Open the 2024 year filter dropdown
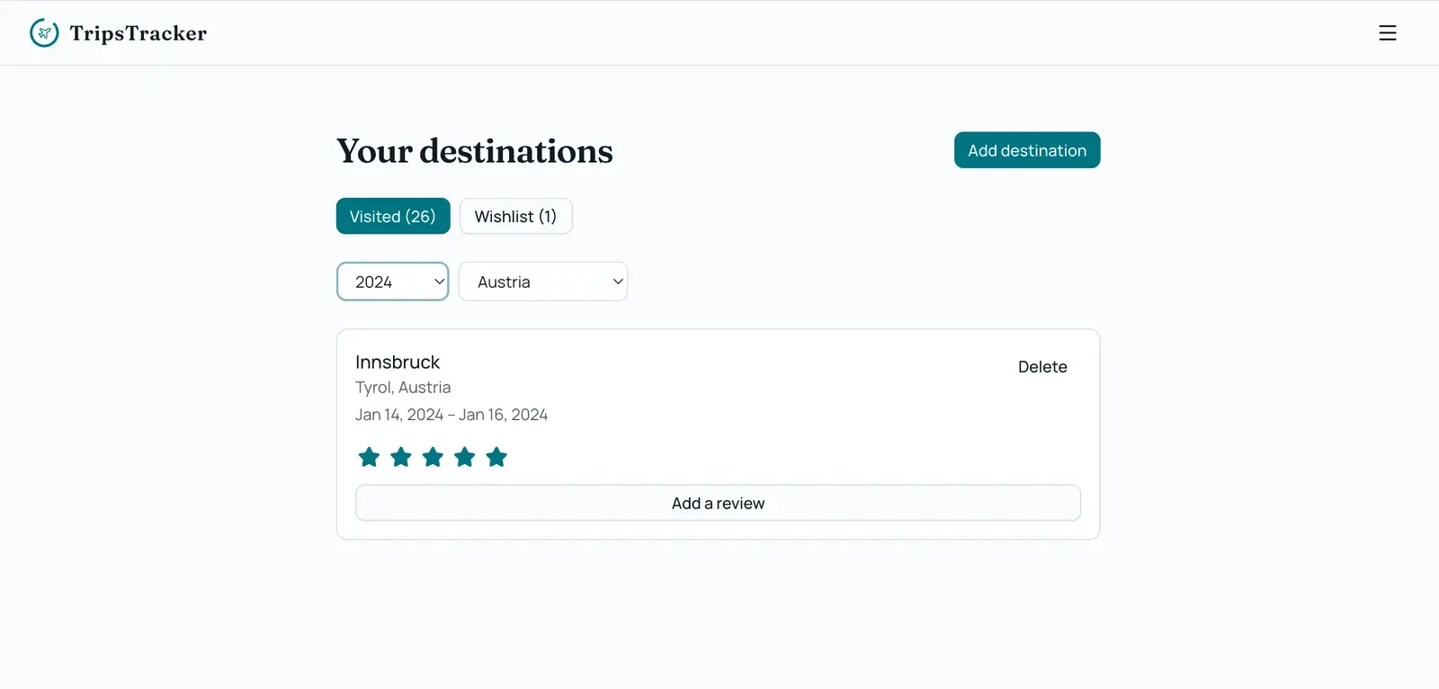The height and width of the screenshot is (689, 1439). [393, 282]
